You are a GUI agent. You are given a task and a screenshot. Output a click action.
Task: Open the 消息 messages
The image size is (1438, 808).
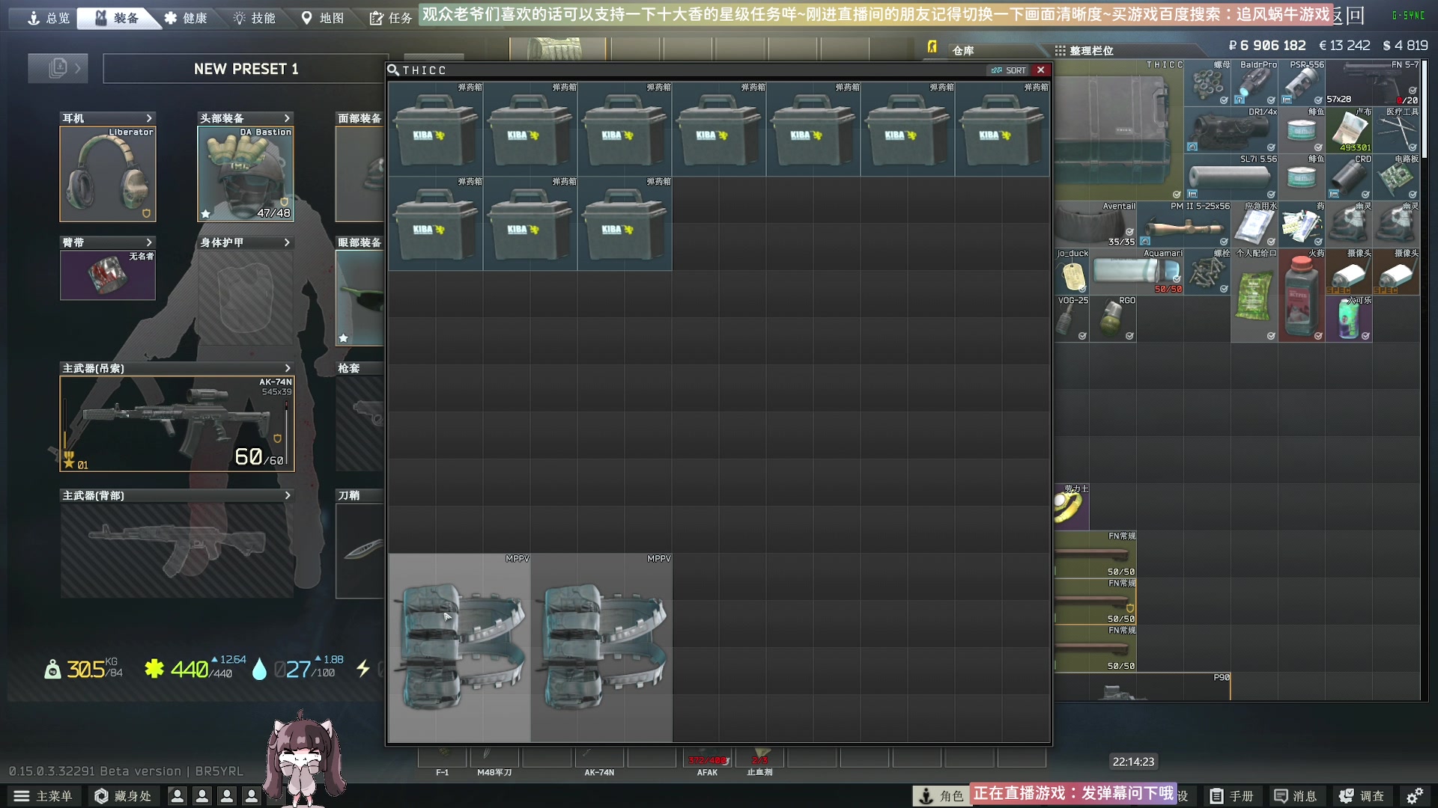click(x=1296, y=796)
